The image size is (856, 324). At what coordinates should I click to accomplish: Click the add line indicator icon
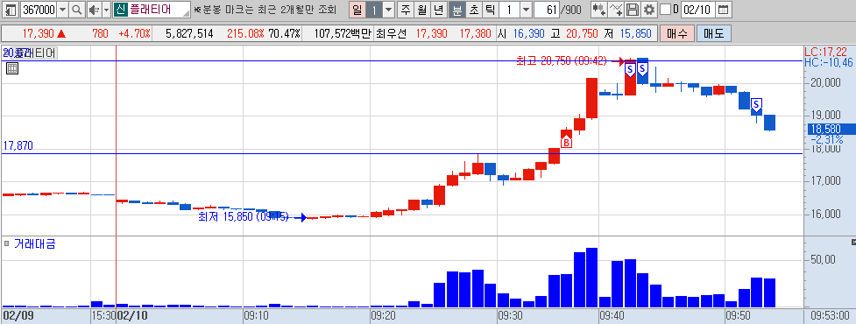click(616, 10)
